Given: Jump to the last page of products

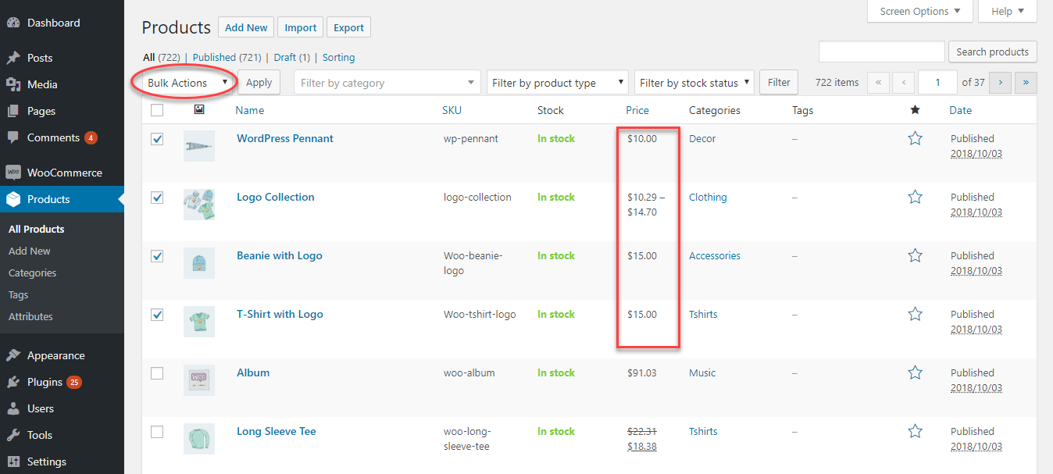Looking at the screenshot, I should pos(1026,82).
